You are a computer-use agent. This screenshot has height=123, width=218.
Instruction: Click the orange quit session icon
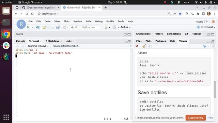point(213,22)
